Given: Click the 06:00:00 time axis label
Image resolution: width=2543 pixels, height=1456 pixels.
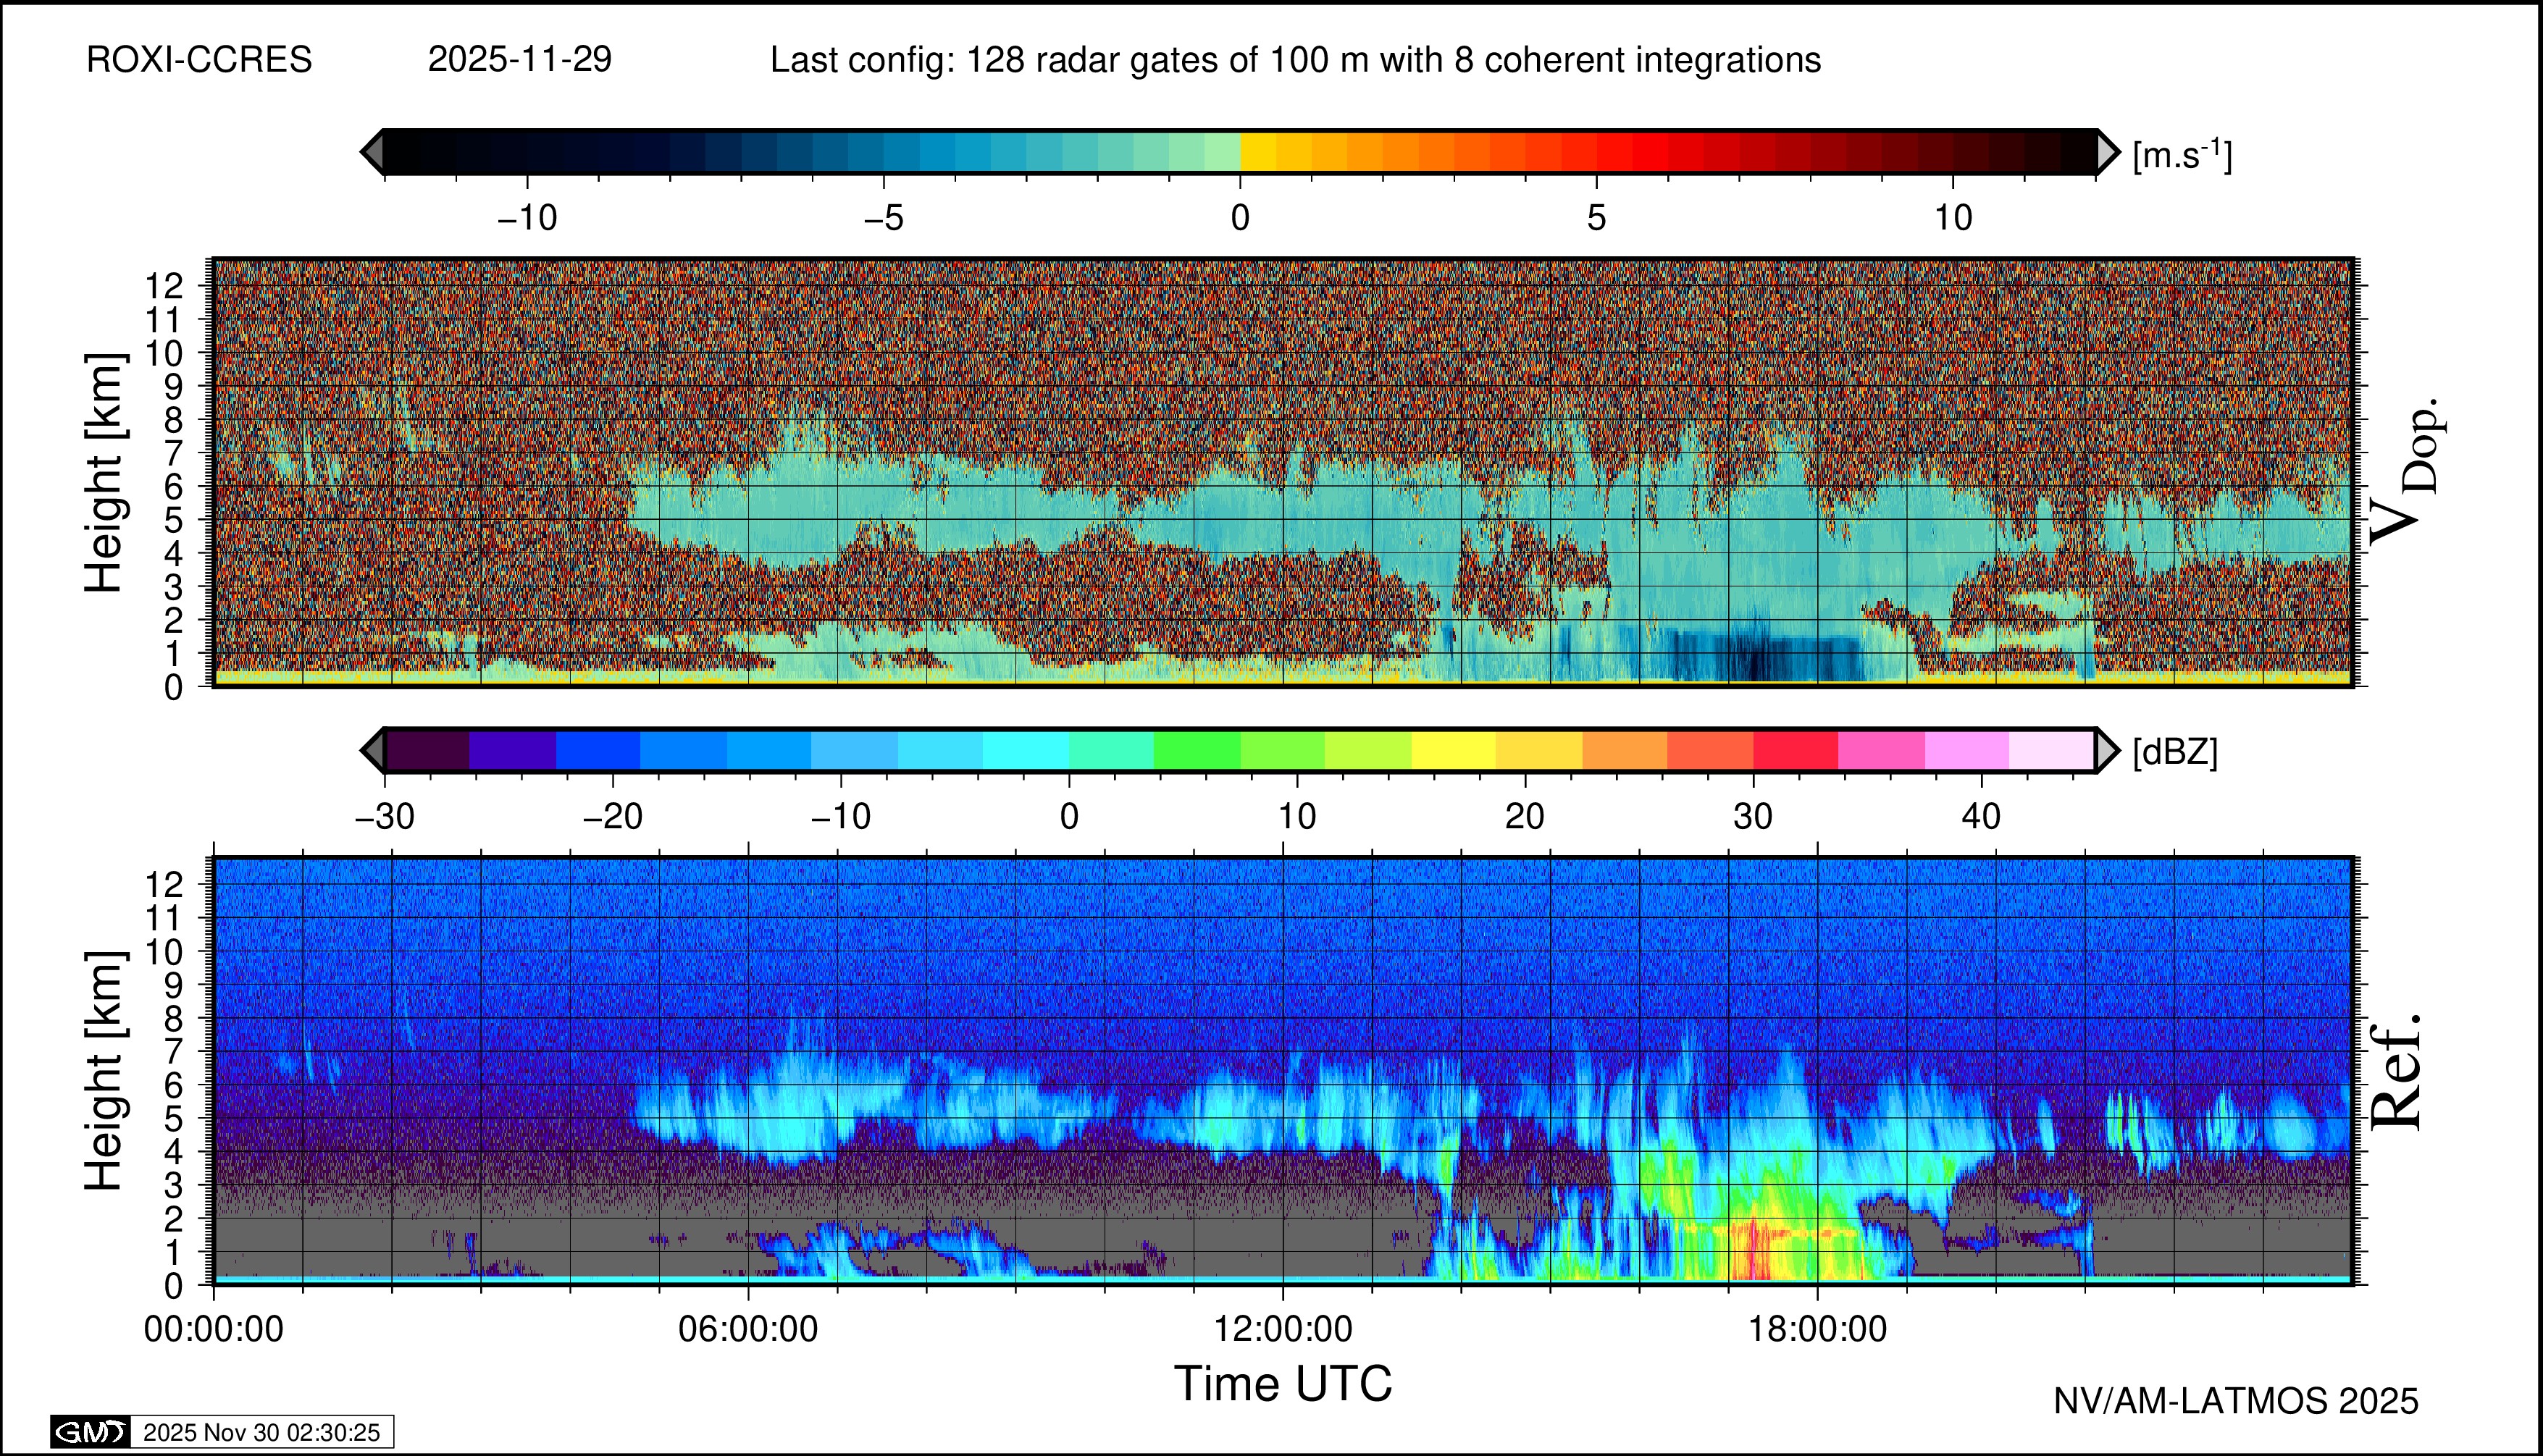Looking at the screenshot, I should (x=747, y=1329).
